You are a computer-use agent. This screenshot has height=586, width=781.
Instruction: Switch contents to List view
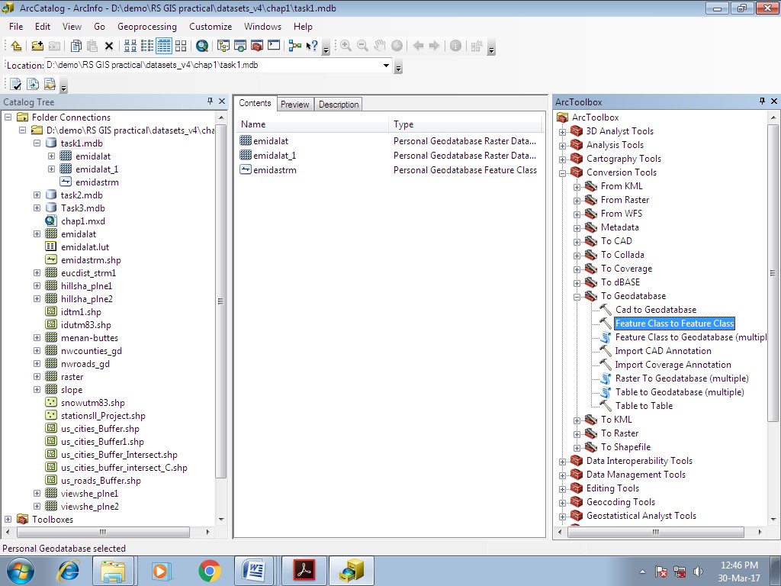coord(147,46)
